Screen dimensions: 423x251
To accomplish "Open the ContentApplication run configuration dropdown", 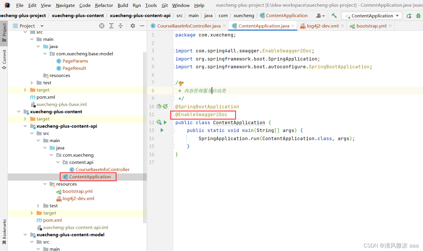I will (372, 16).
